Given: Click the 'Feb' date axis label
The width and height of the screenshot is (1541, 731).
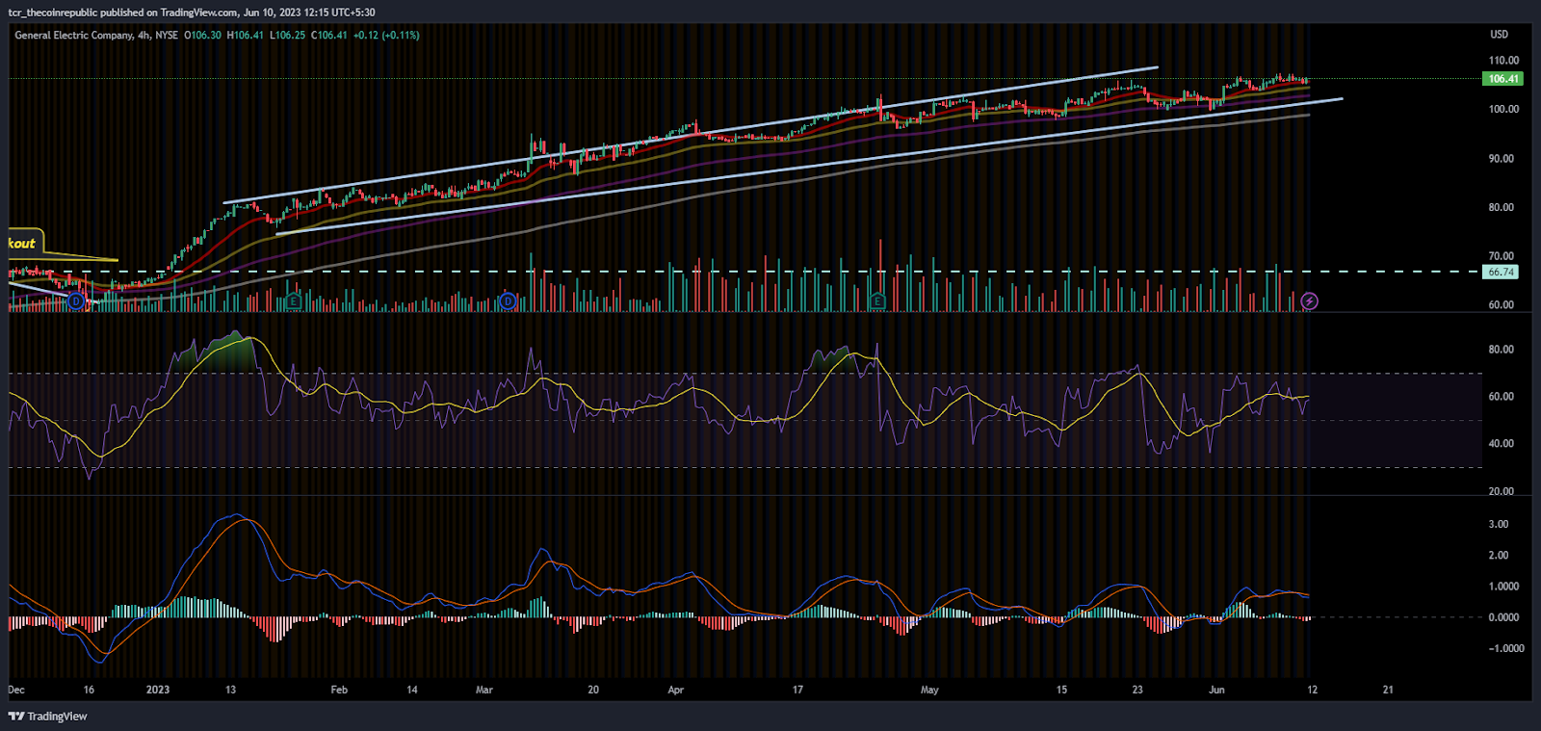Looking at the screenshot, I should 339,690.
